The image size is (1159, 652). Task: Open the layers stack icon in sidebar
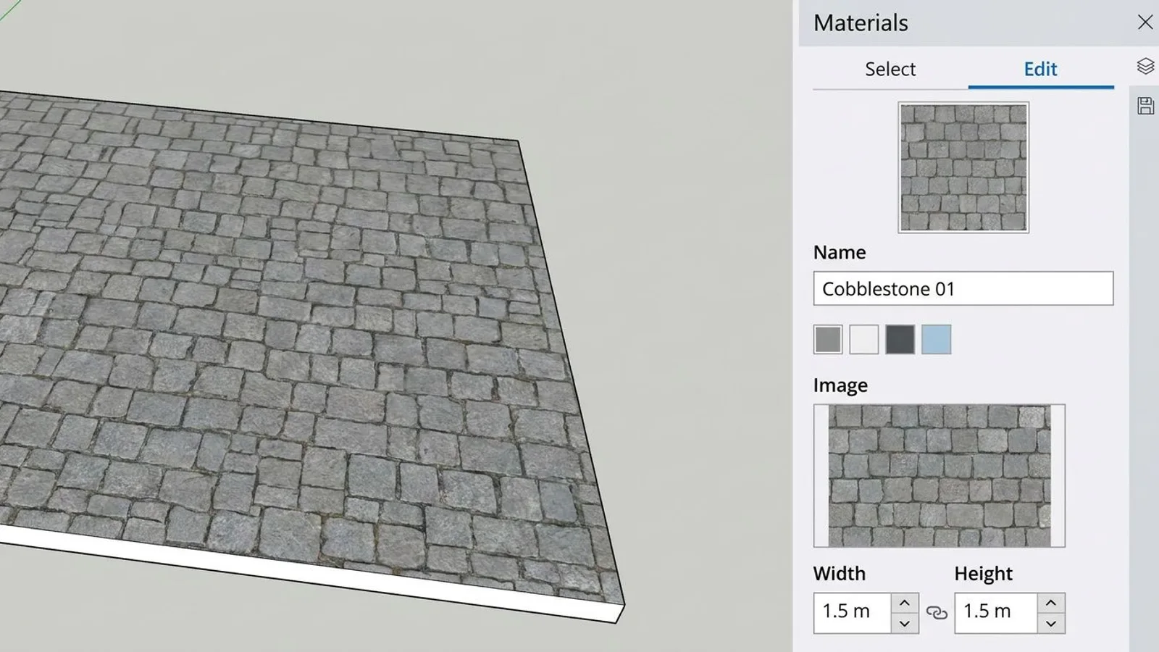click(1145, 67)
